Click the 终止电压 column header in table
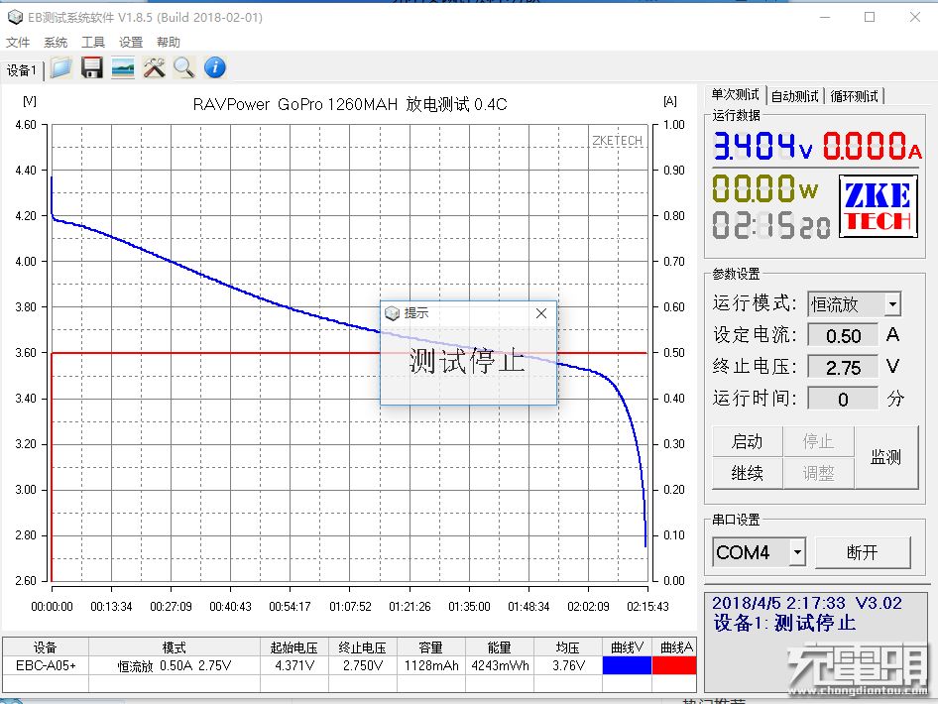 [363, 647]
